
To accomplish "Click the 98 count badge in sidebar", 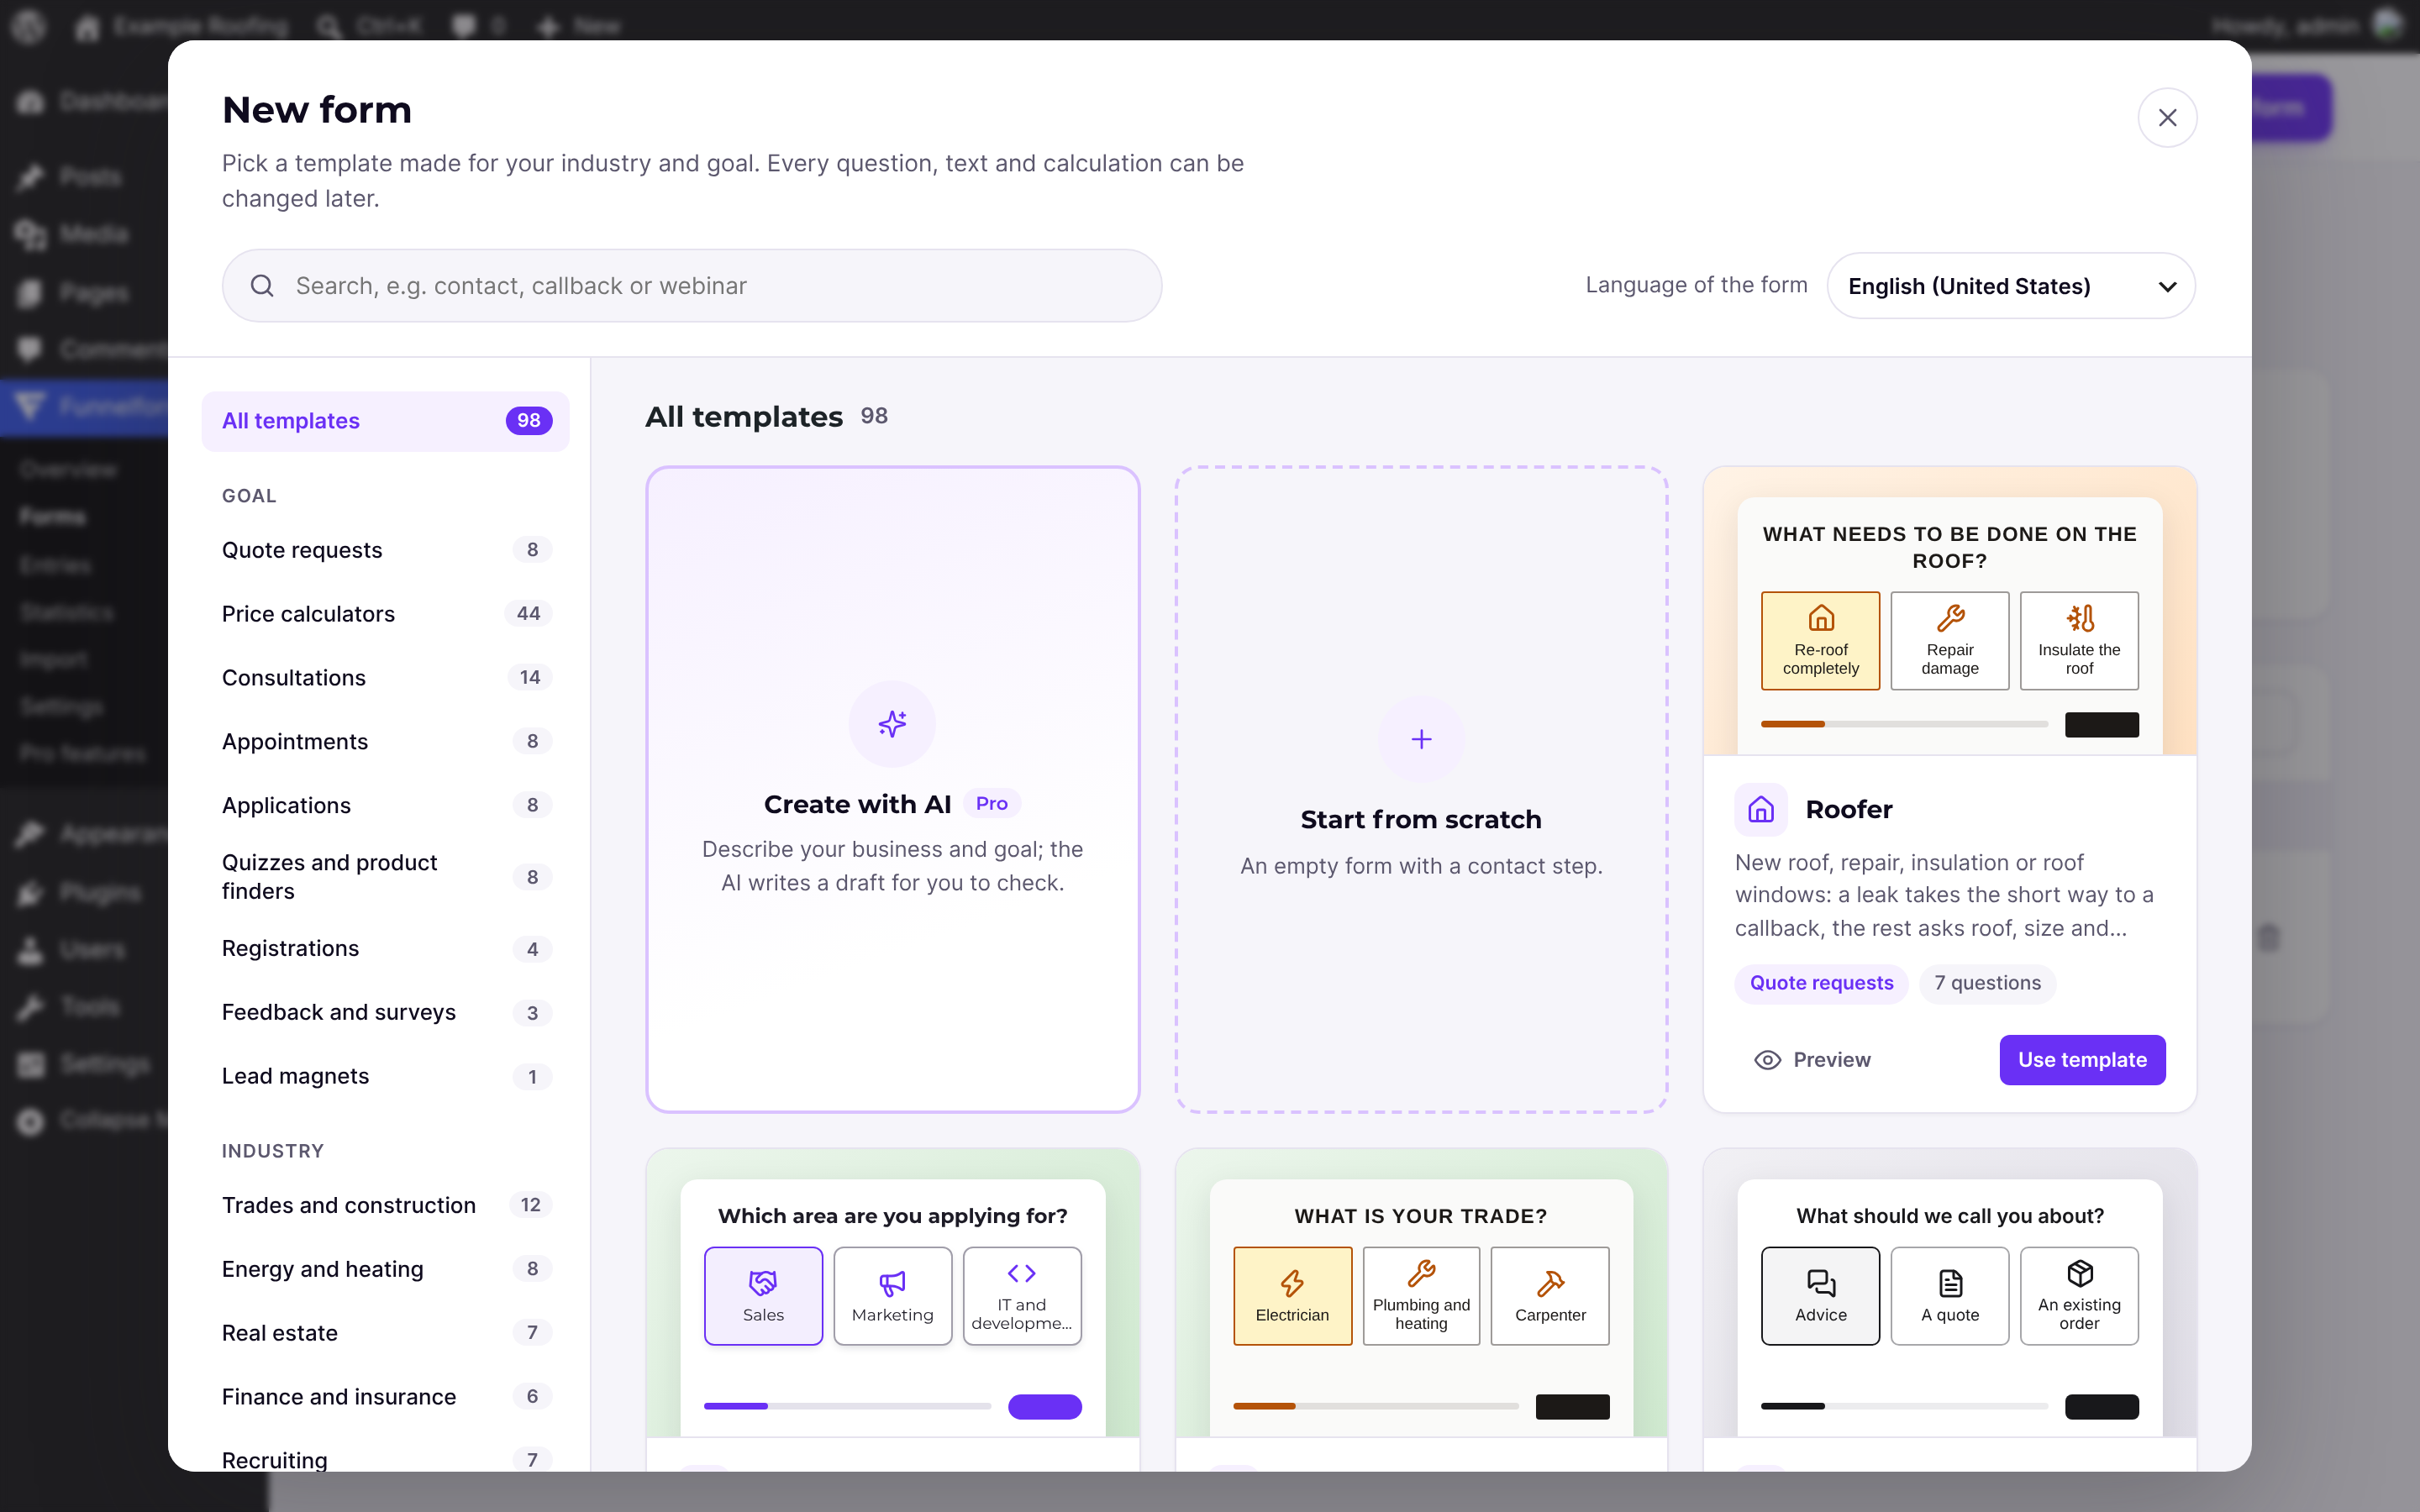I will point(528,421).
